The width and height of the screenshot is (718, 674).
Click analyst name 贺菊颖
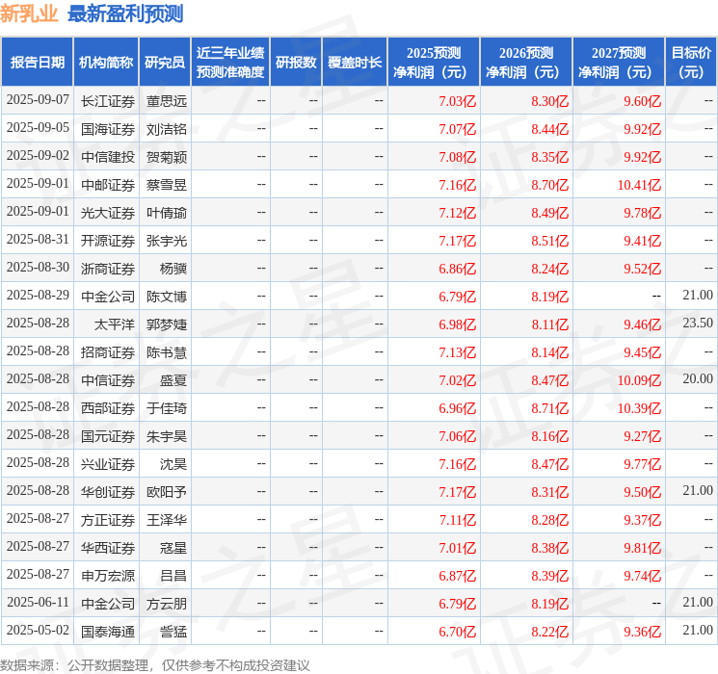point(167,157)
